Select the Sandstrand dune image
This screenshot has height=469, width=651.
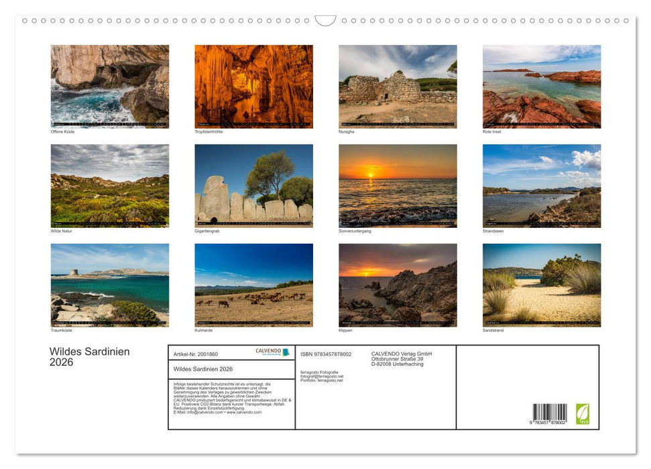tap(541, 284)
